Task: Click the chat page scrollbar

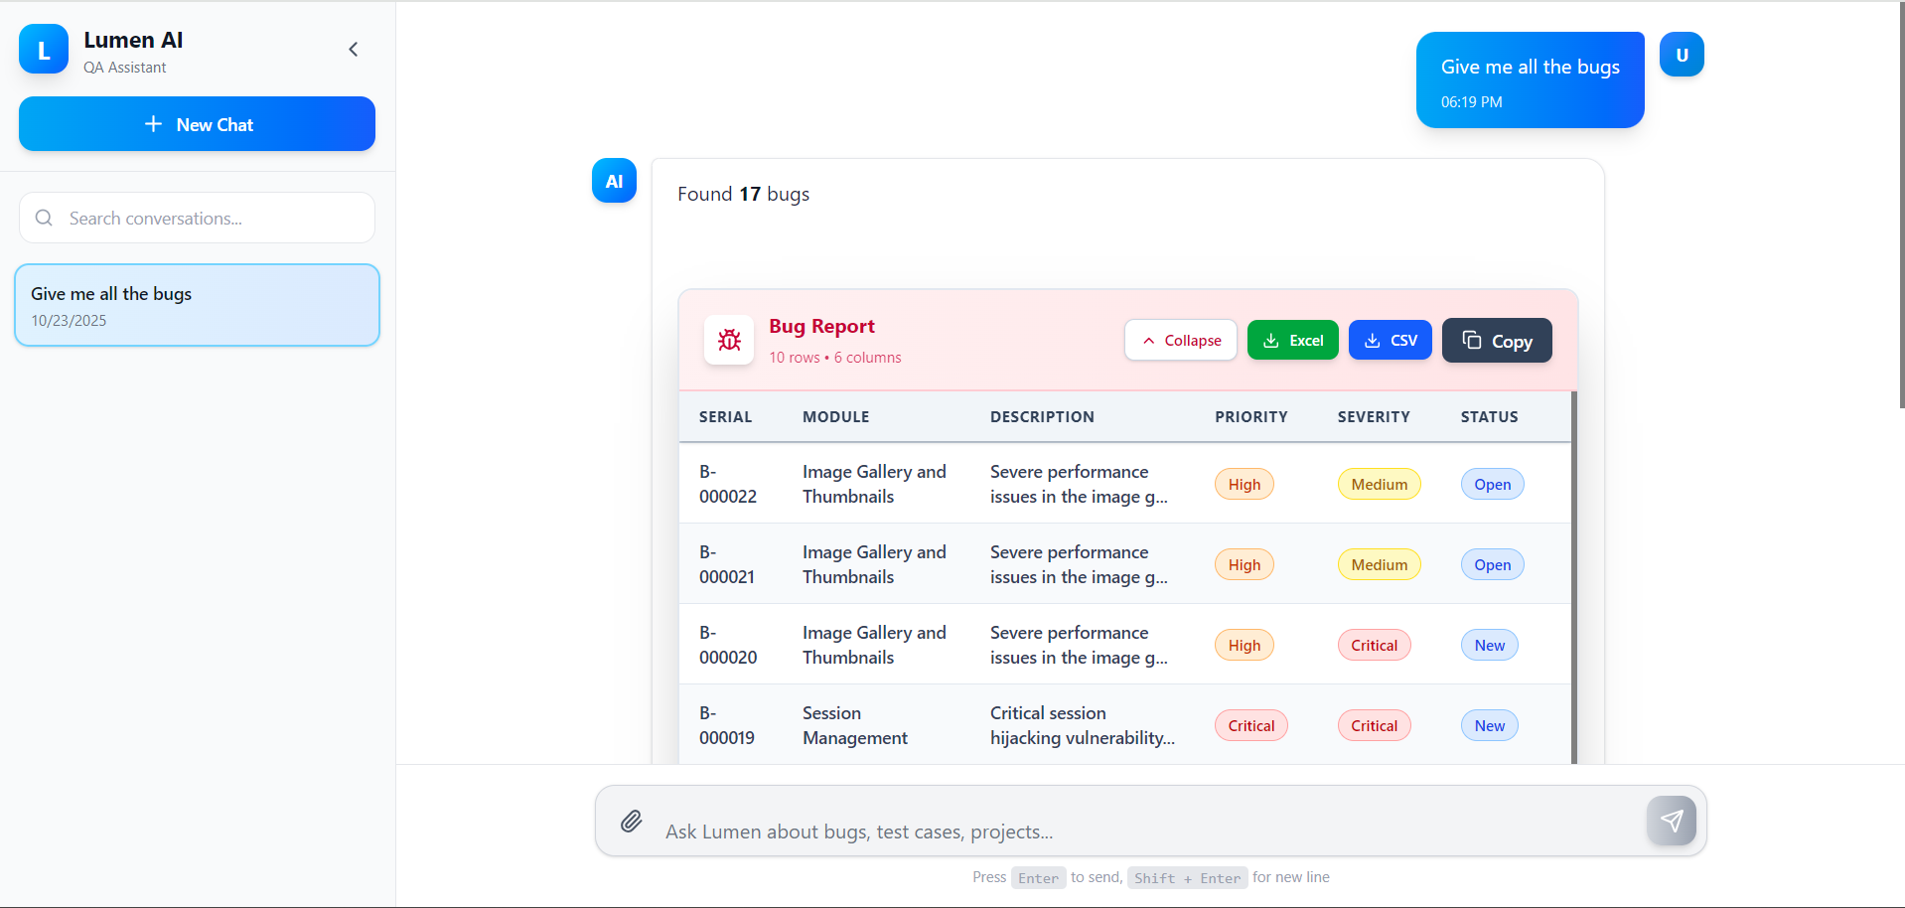Action: click(x=1901, y=206)
